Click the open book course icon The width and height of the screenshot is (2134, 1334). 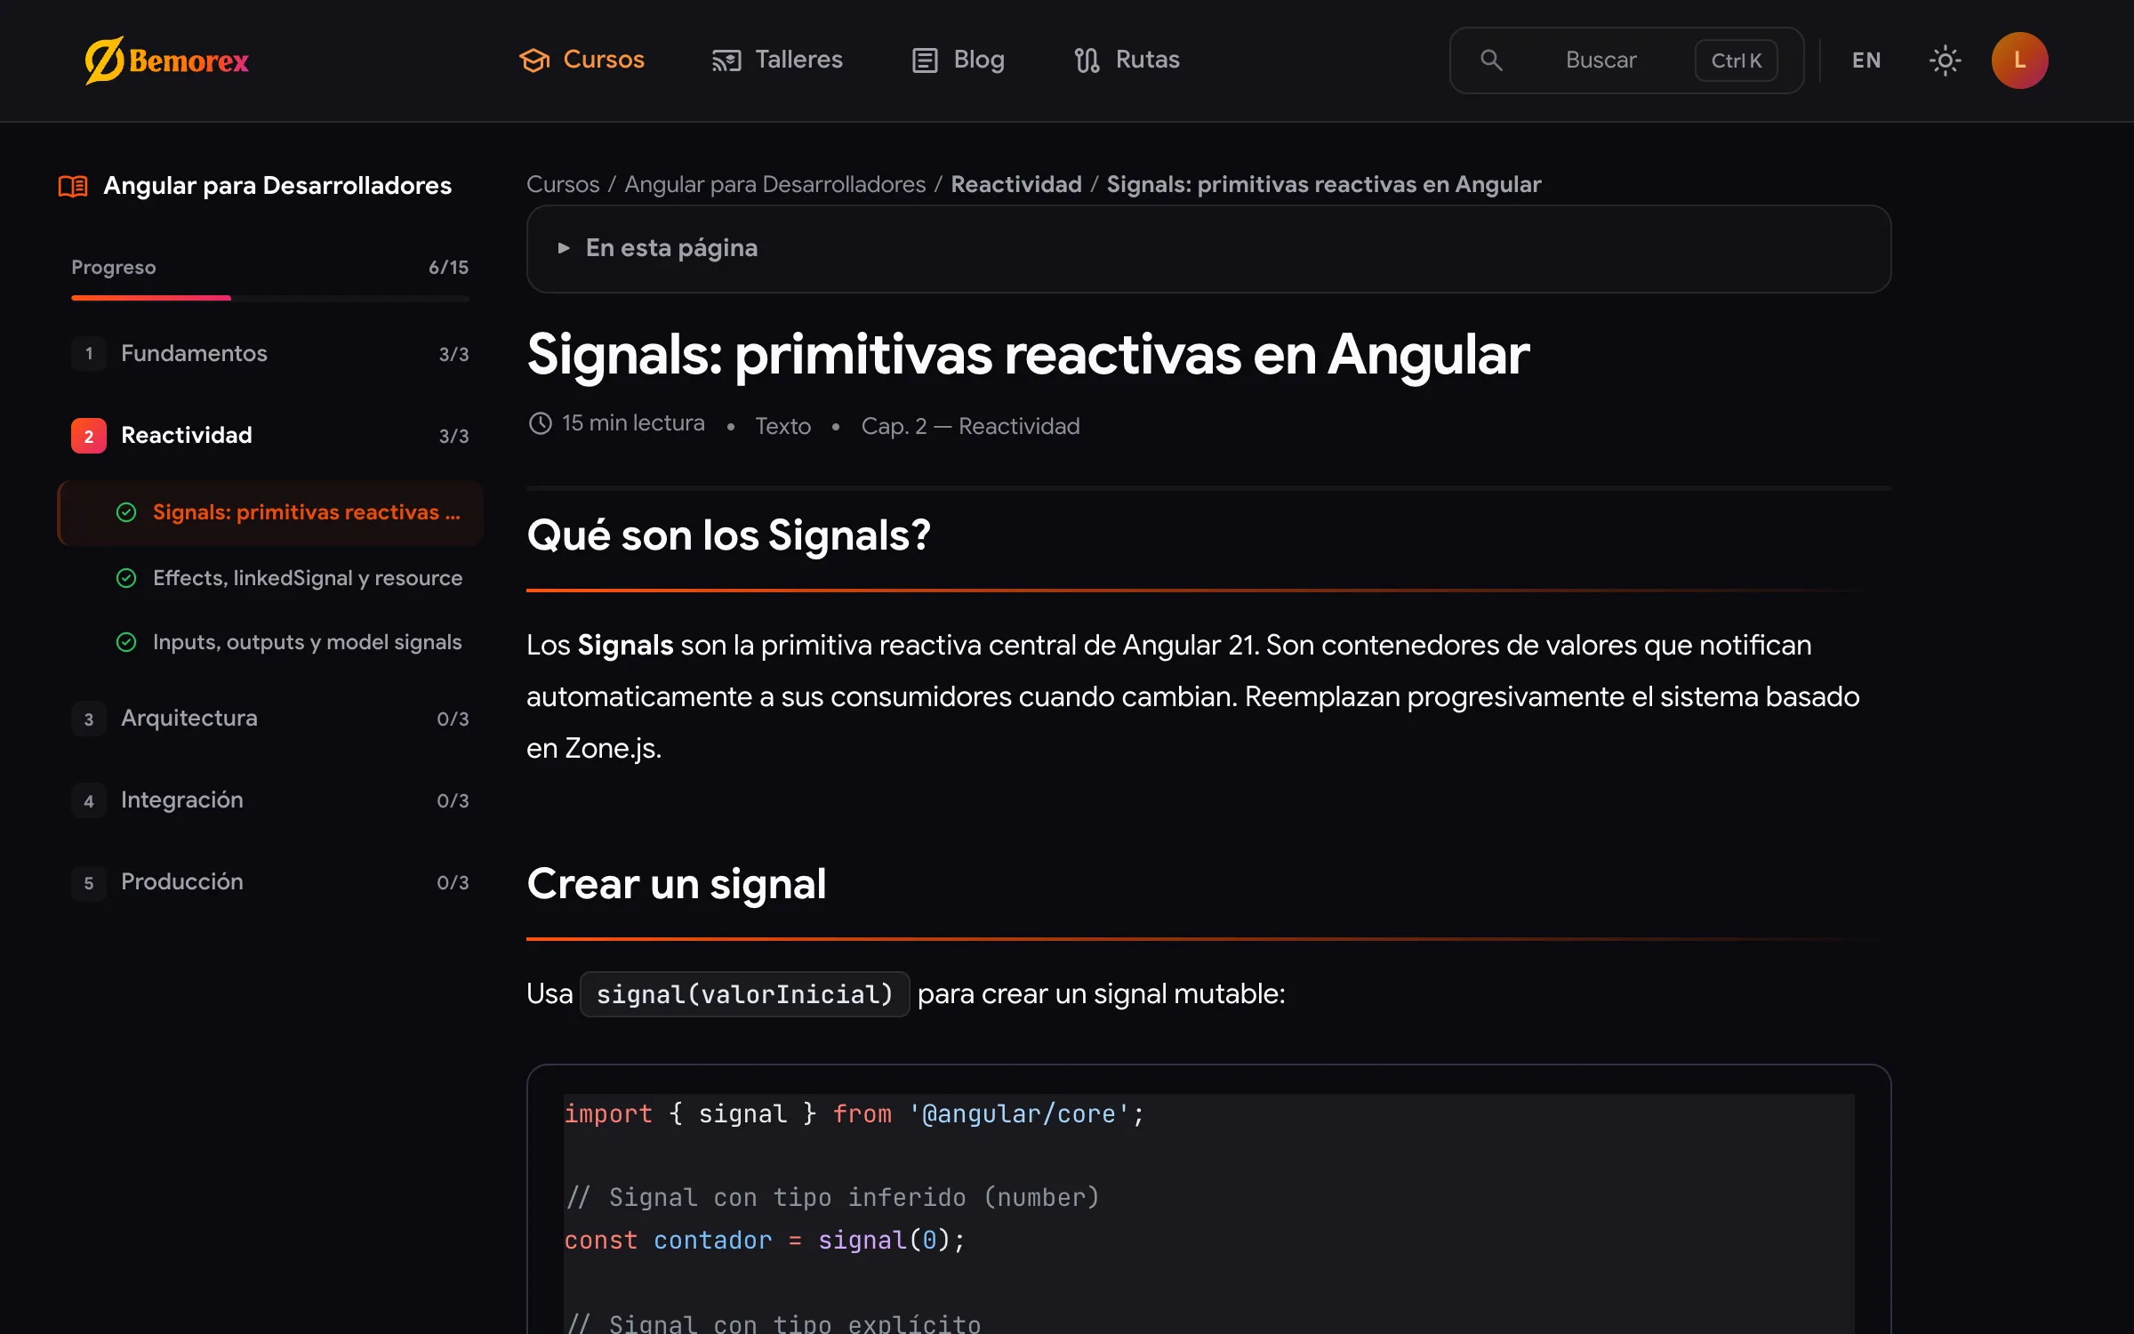coord(73,186)
